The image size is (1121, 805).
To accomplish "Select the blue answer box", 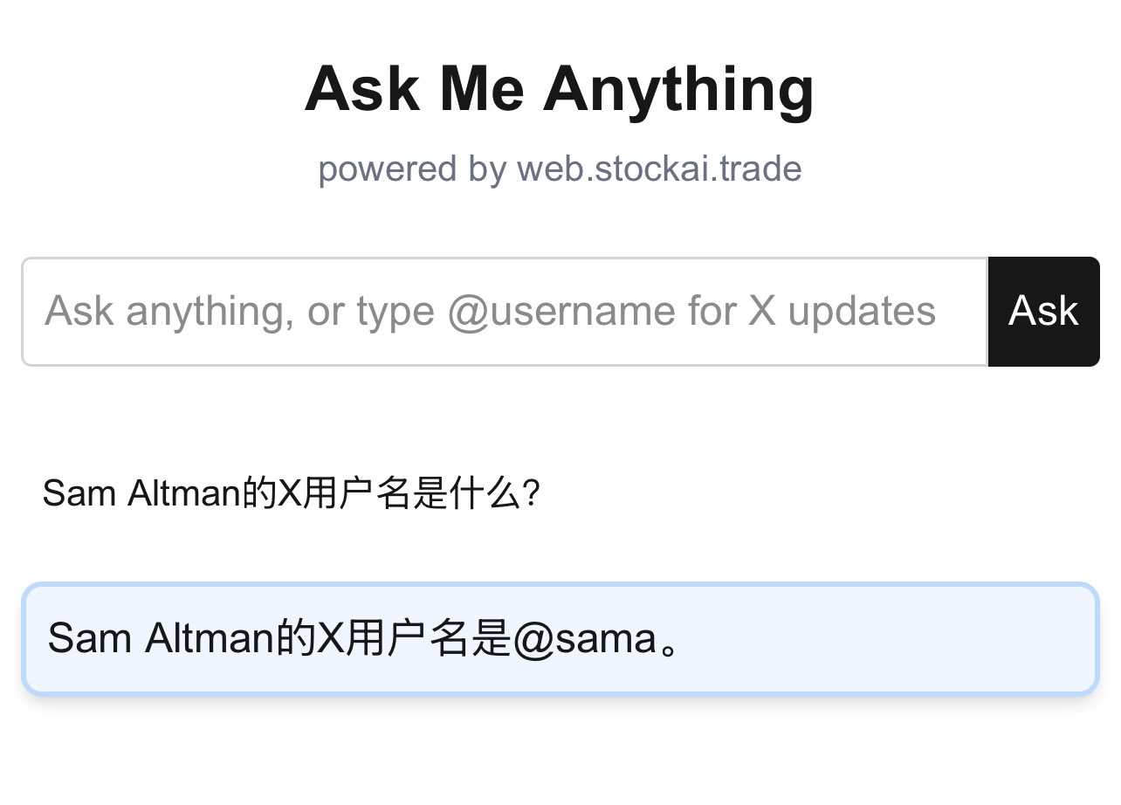I will (560, 639).
